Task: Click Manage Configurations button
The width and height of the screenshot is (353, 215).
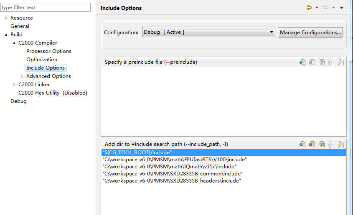Action: [310, 32]
